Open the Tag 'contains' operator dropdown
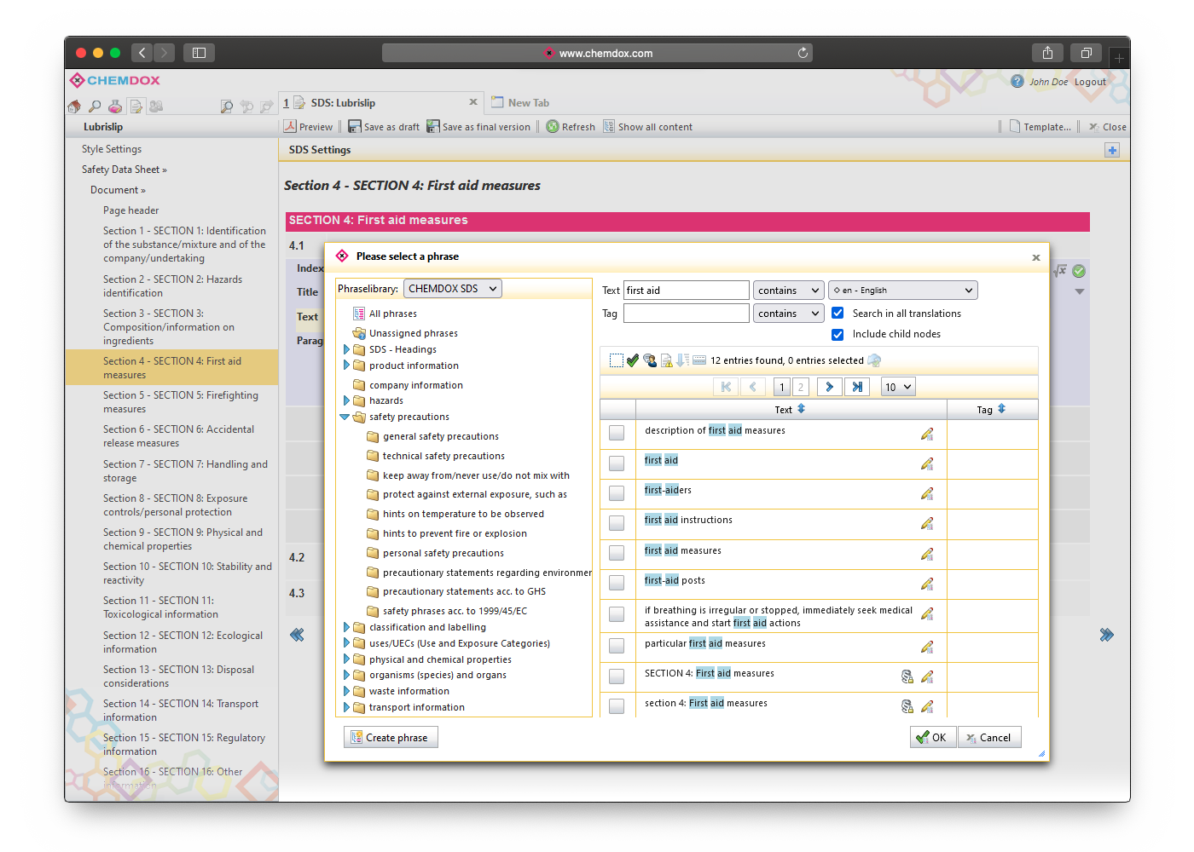 (x=788, y=314)
